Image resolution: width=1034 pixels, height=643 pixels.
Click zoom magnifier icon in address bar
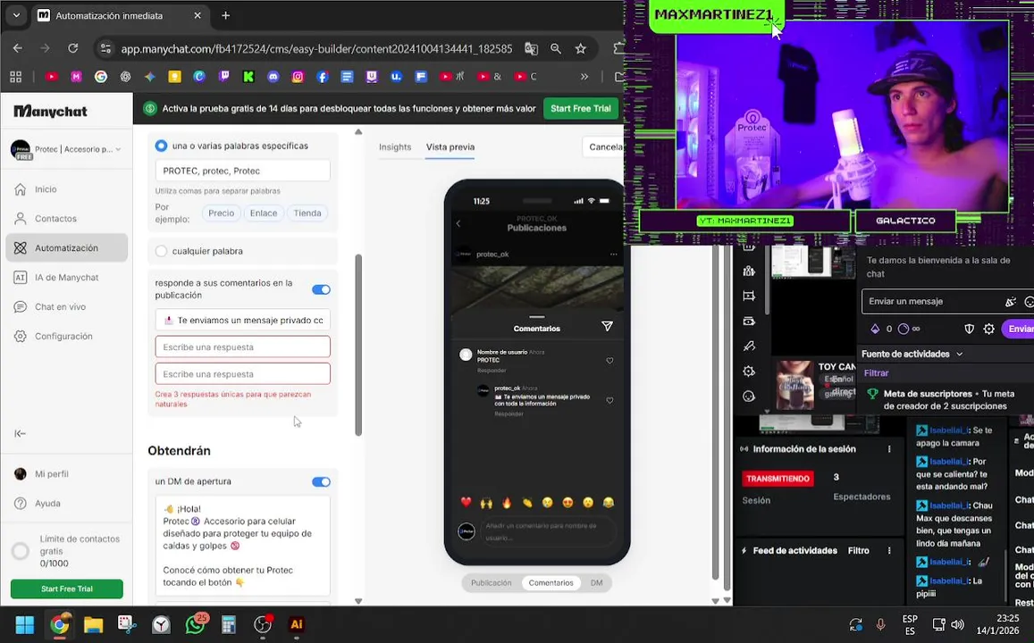tap(556, 49)
